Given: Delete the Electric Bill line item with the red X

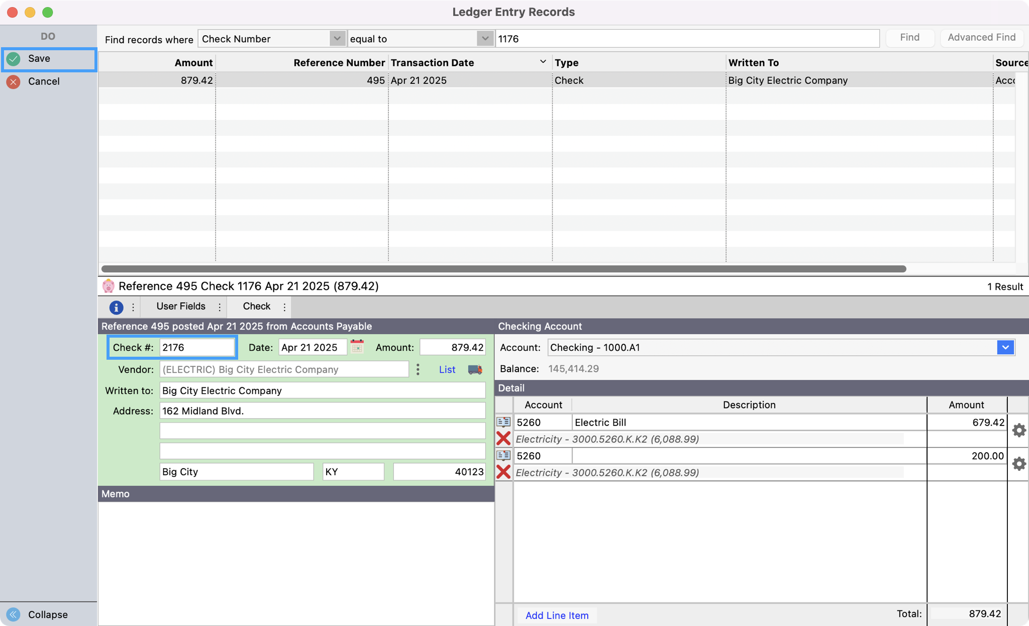Looking at the screenshot, I should (x=503, y=438).
